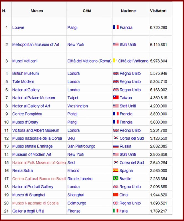The height and width of the screenshot is (221, 184).
Task: Click the Vatican flag in the Musei Vaticani row
Action: tap(115, 60)
